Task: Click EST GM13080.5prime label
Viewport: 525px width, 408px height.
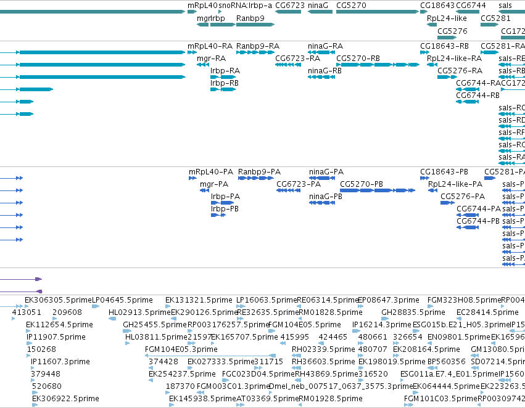Action: coord(497,349)
